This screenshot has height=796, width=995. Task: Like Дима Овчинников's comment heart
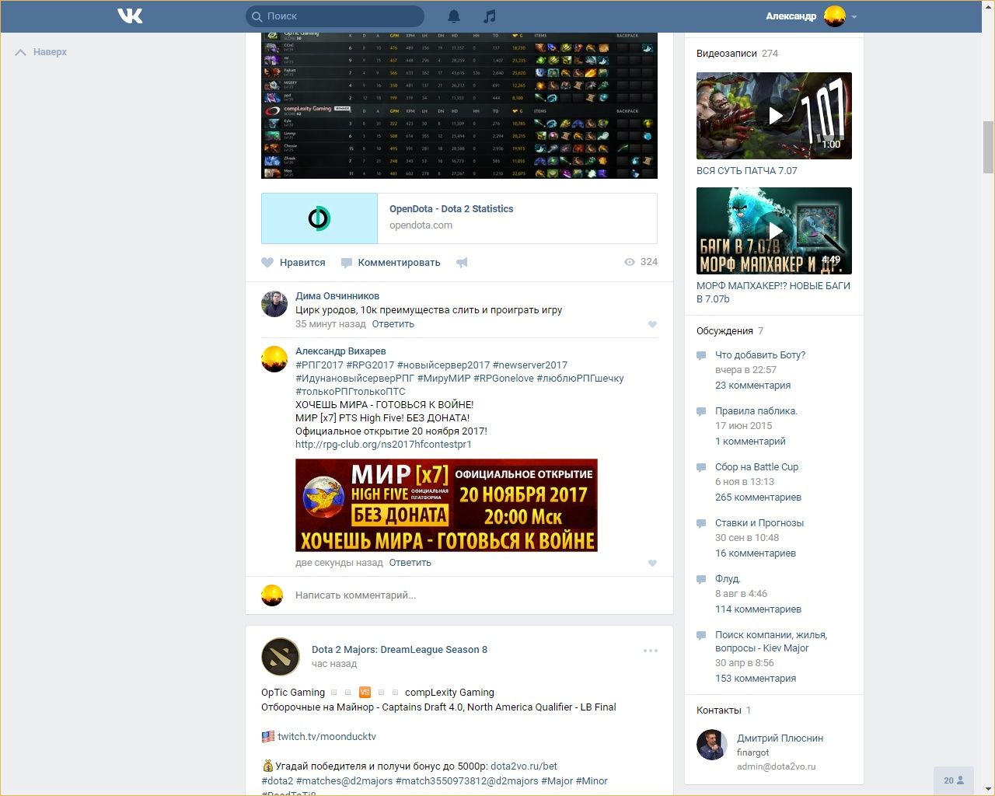[x=652, y=325]
